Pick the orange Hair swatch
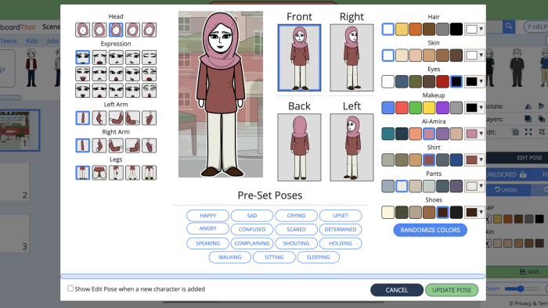 click(x=415, y=29)
